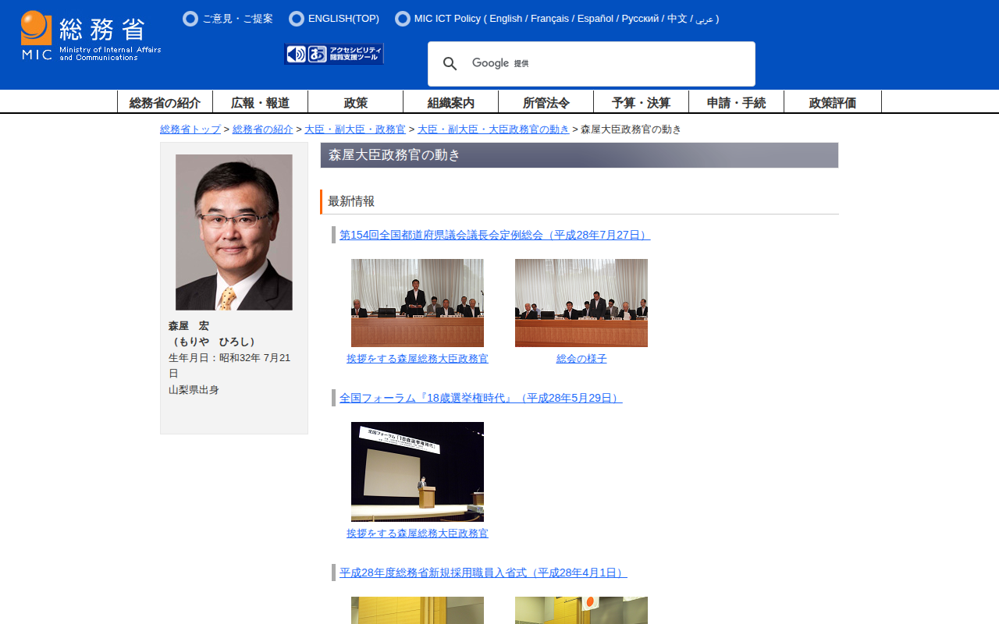Open first 入省式 photo thumbnail

coord(418,611)
